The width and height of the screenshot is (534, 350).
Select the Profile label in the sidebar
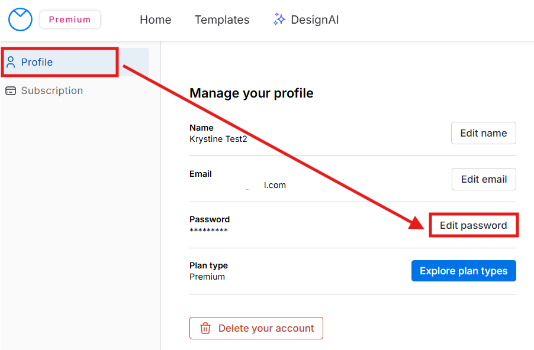click(37, 62)
